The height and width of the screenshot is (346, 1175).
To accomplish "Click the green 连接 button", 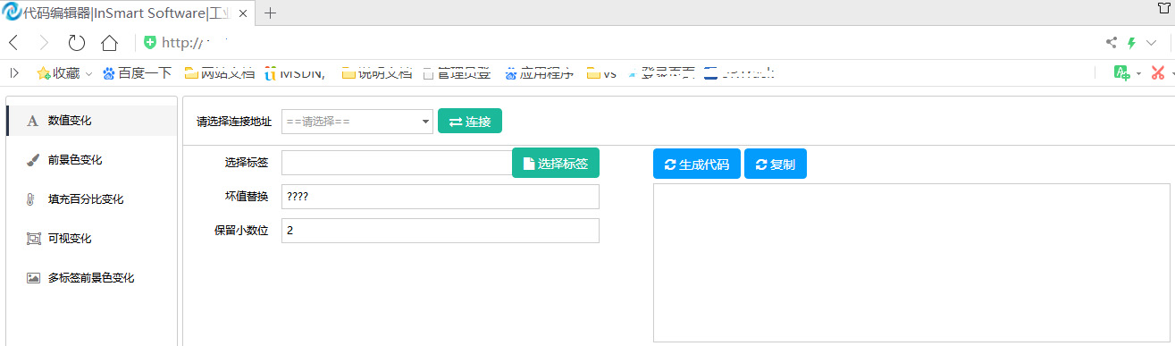I will coord(470,122).
